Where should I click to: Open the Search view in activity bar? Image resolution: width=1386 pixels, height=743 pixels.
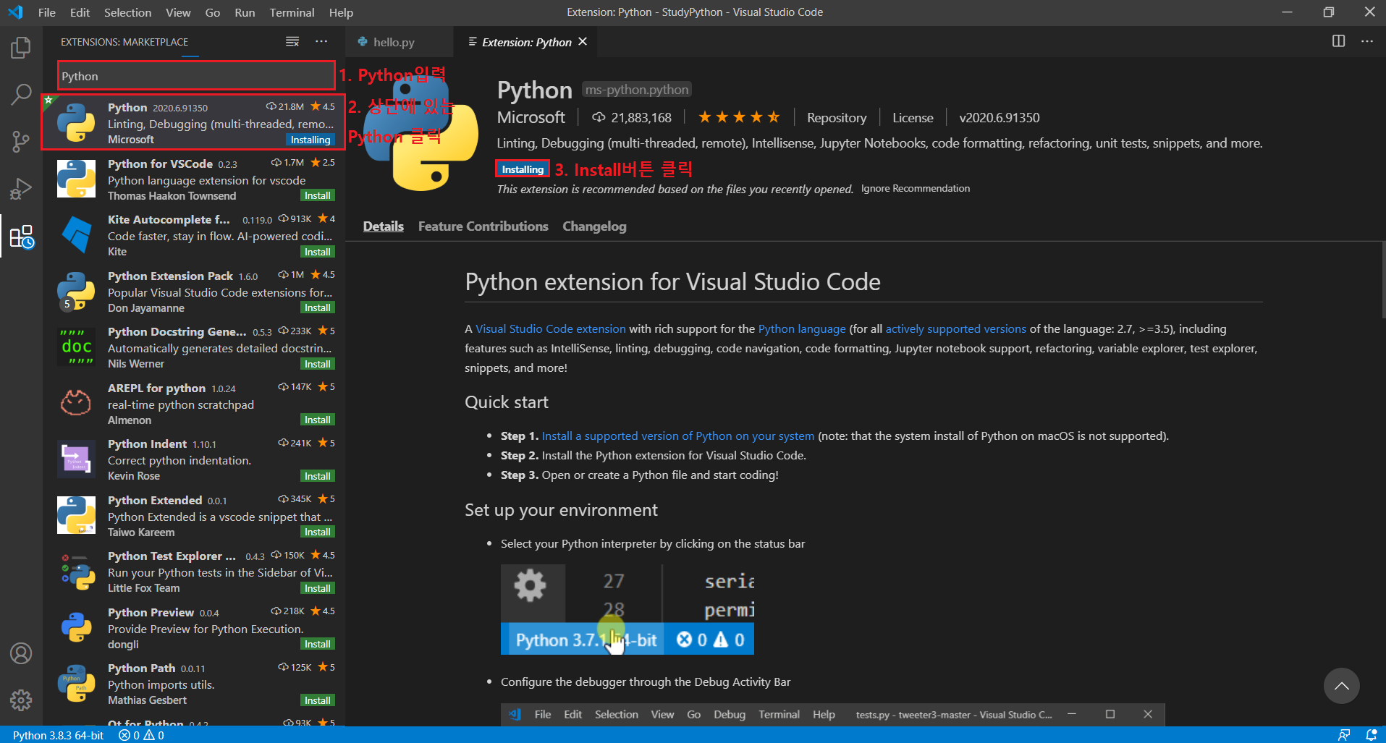pos(21,95)
